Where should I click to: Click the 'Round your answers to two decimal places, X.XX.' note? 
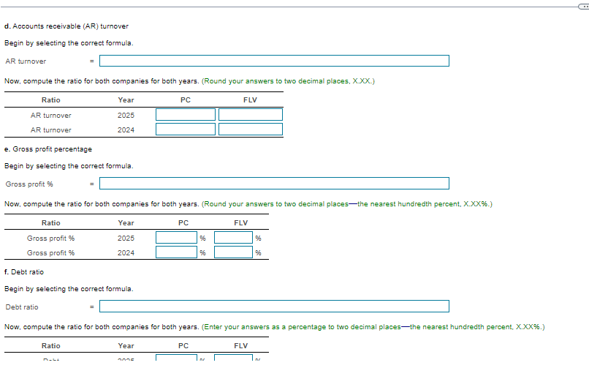288,81
